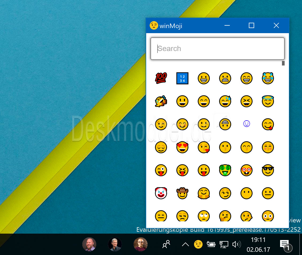
Task: Choose the grimacing face emoji
Action: (x=225, y=78)
